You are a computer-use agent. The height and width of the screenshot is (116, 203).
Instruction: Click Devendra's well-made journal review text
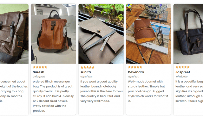click(148, 91)
